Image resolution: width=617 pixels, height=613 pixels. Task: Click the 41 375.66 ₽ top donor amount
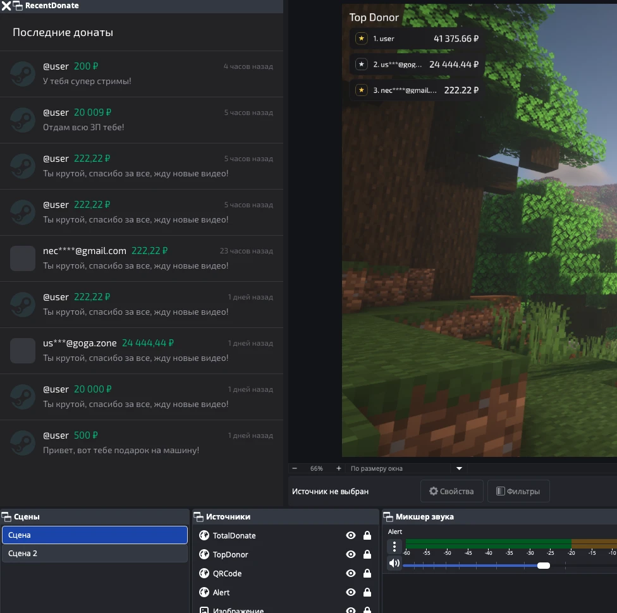[x=456, y=39]
